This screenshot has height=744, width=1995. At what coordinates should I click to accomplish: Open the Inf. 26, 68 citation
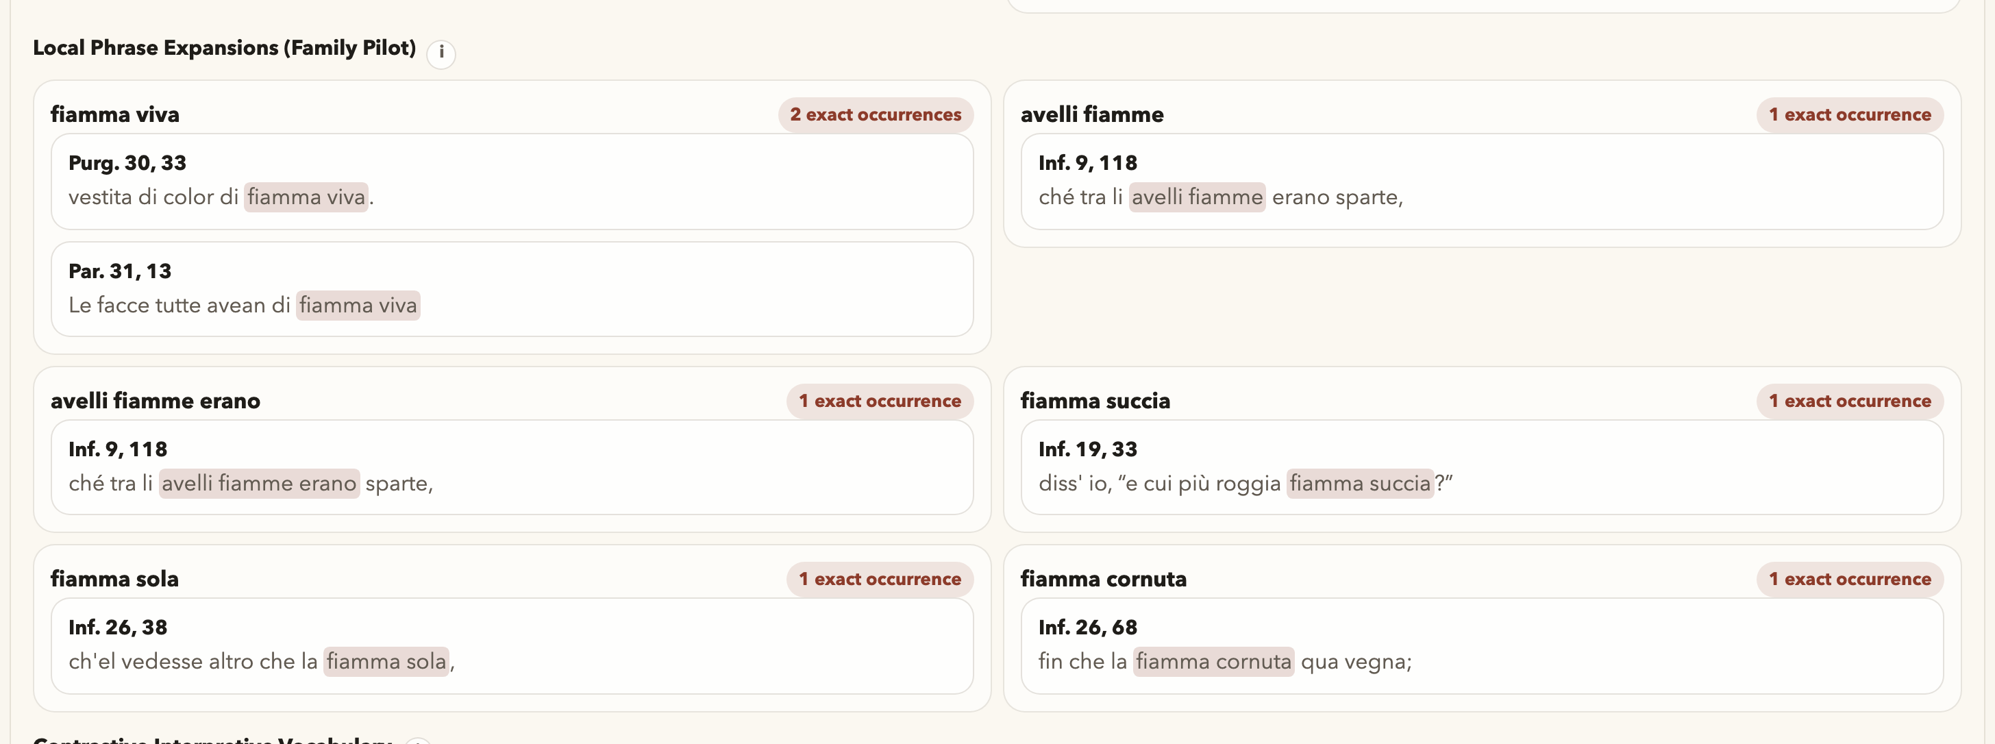coord(1087,627)
